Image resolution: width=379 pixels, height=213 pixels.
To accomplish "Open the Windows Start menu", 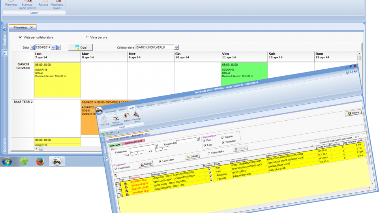I will coord(7,161).
